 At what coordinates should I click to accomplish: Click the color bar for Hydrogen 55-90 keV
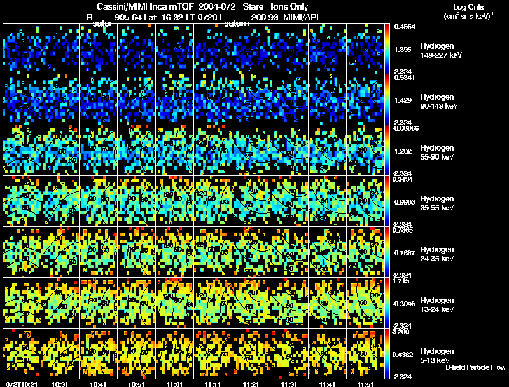pos(387,150)
